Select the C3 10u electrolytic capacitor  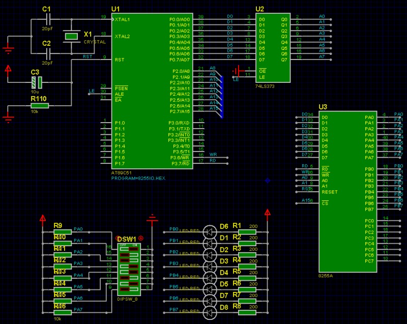point(35,81)
